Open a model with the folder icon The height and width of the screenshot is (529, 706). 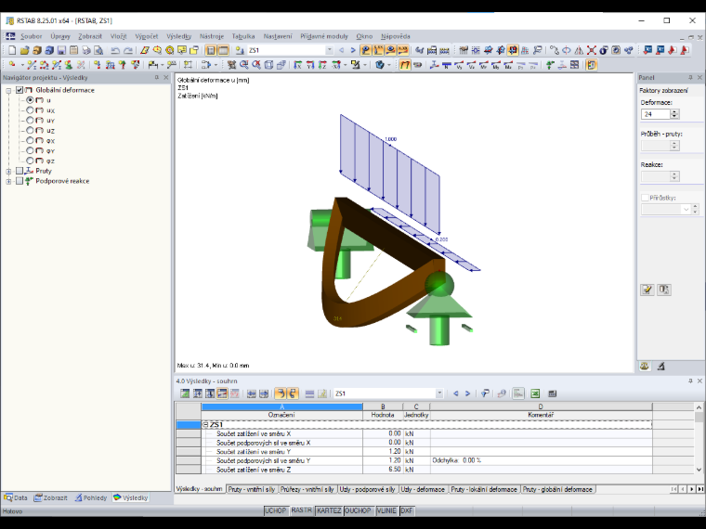tap(24, 50)
